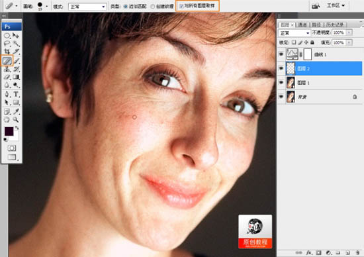364x257 pixels.
Task: Select the Brush tool
Action: coord(17,61)
